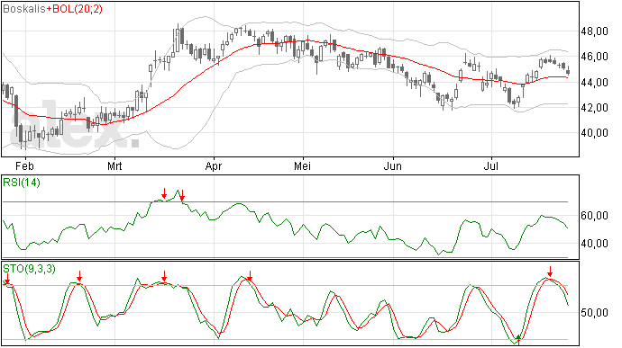
Task: Click the 40,00 label on the RSI axis
Action: (594, 244)
